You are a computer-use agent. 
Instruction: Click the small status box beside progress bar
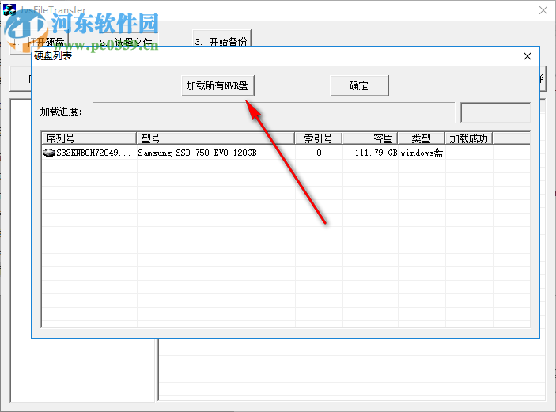click(495, 112)
